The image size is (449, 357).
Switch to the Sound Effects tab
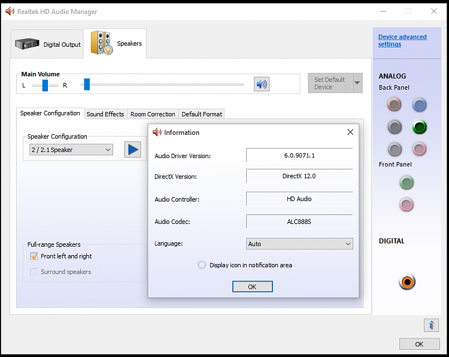pyautogui.click(x=105, y=114)
